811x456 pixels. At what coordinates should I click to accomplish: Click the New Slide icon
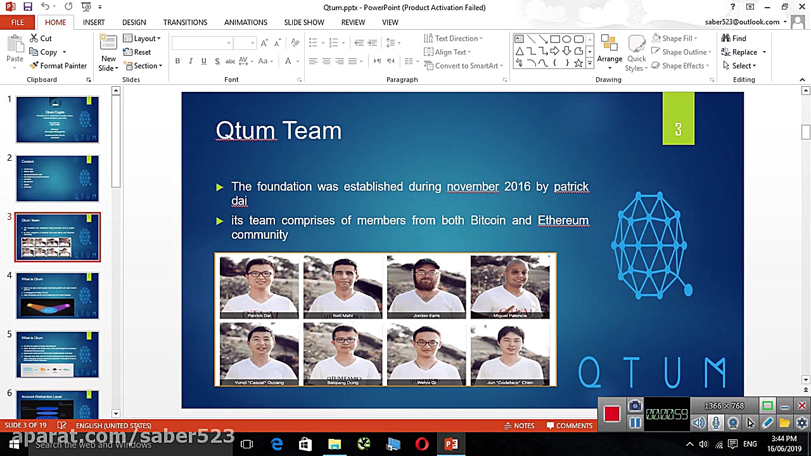[108, 45]
